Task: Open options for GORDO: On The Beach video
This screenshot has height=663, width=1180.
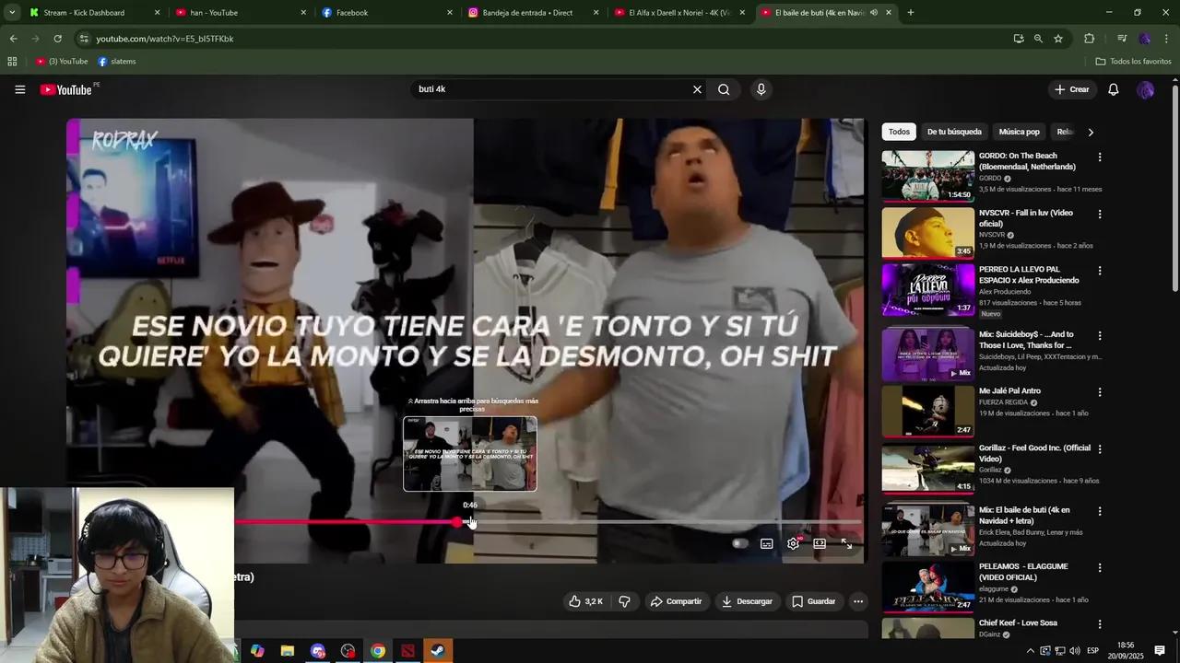Action: pos(1099,157)
